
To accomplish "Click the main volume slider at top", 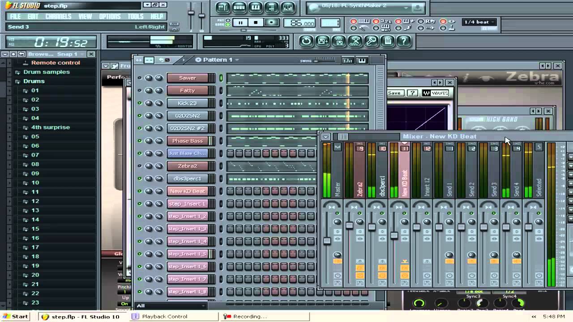I will click(191, 13).
